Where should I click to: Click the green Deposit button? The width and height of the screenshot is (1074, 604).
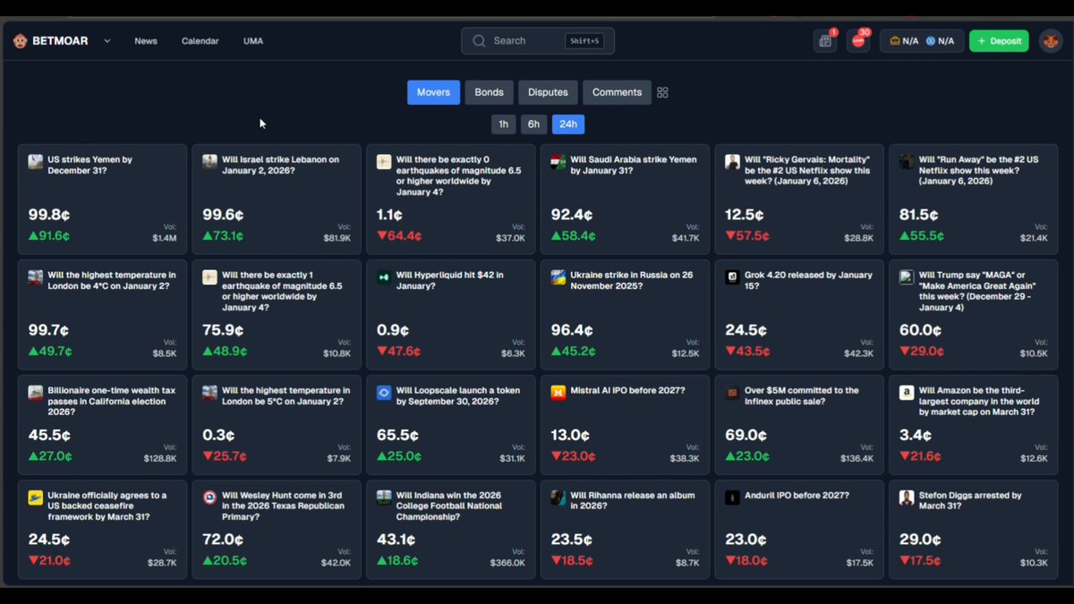(x=999, y=41)
